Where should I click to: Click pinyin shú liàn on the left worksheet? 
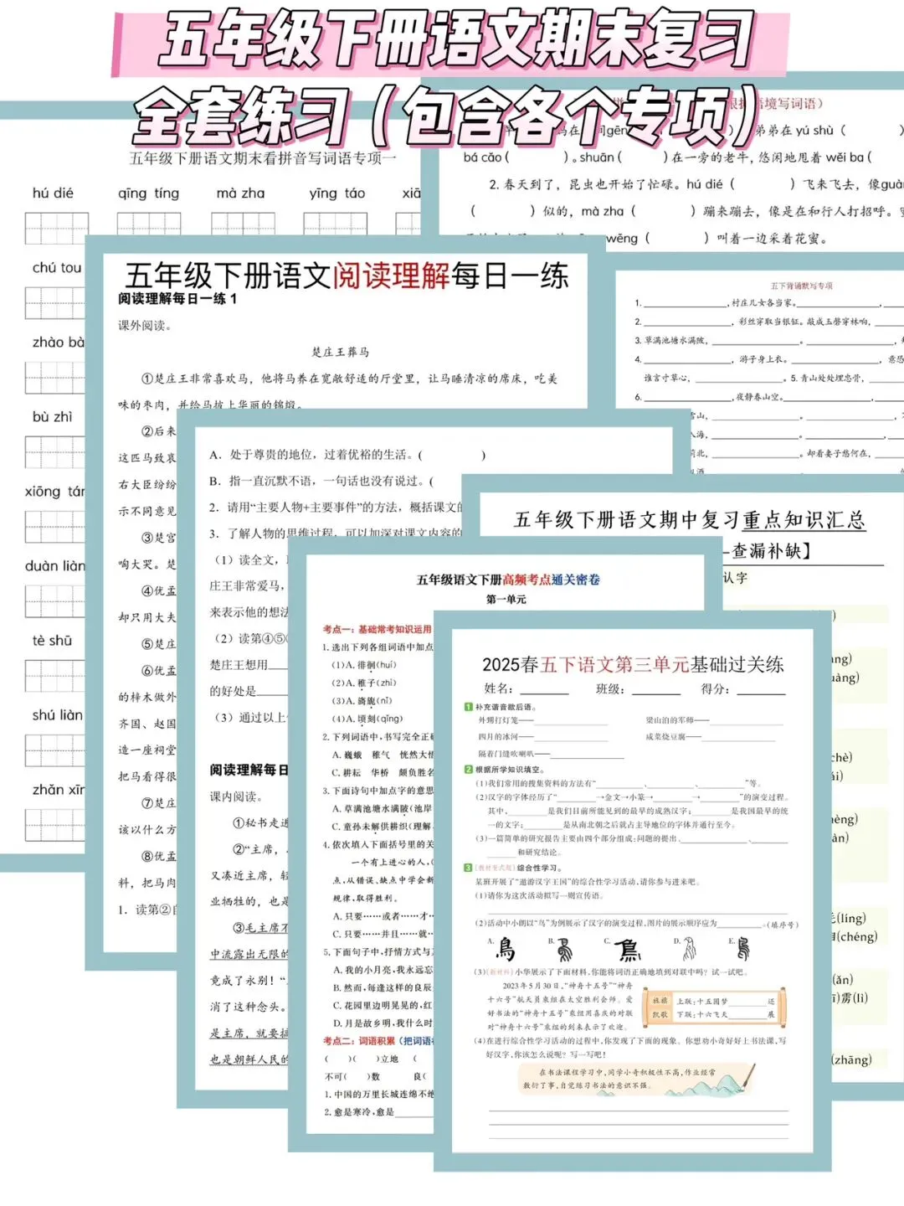(57, 715)
